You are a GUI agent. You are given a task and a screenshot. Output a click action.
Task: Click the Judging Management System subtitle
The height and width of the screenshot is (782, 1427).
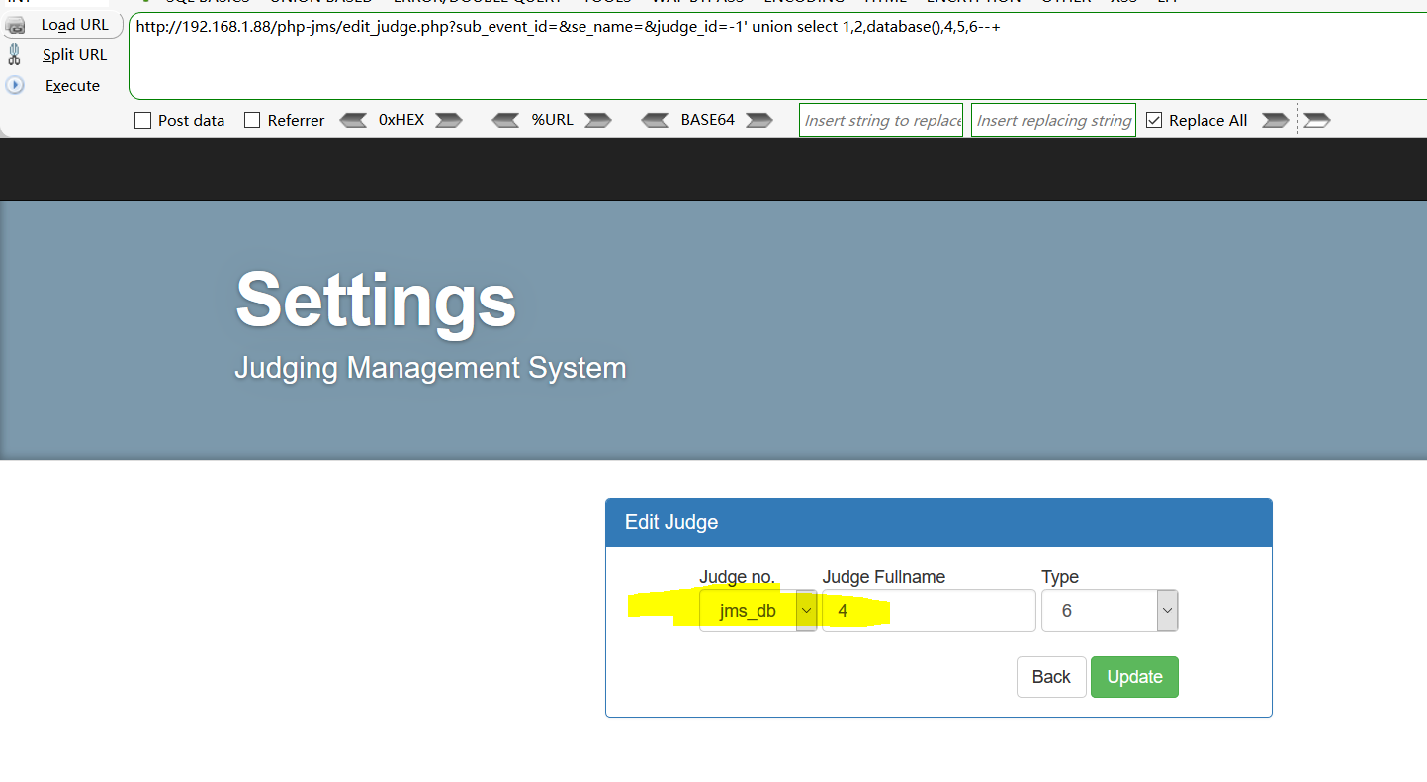pos(430,368)
